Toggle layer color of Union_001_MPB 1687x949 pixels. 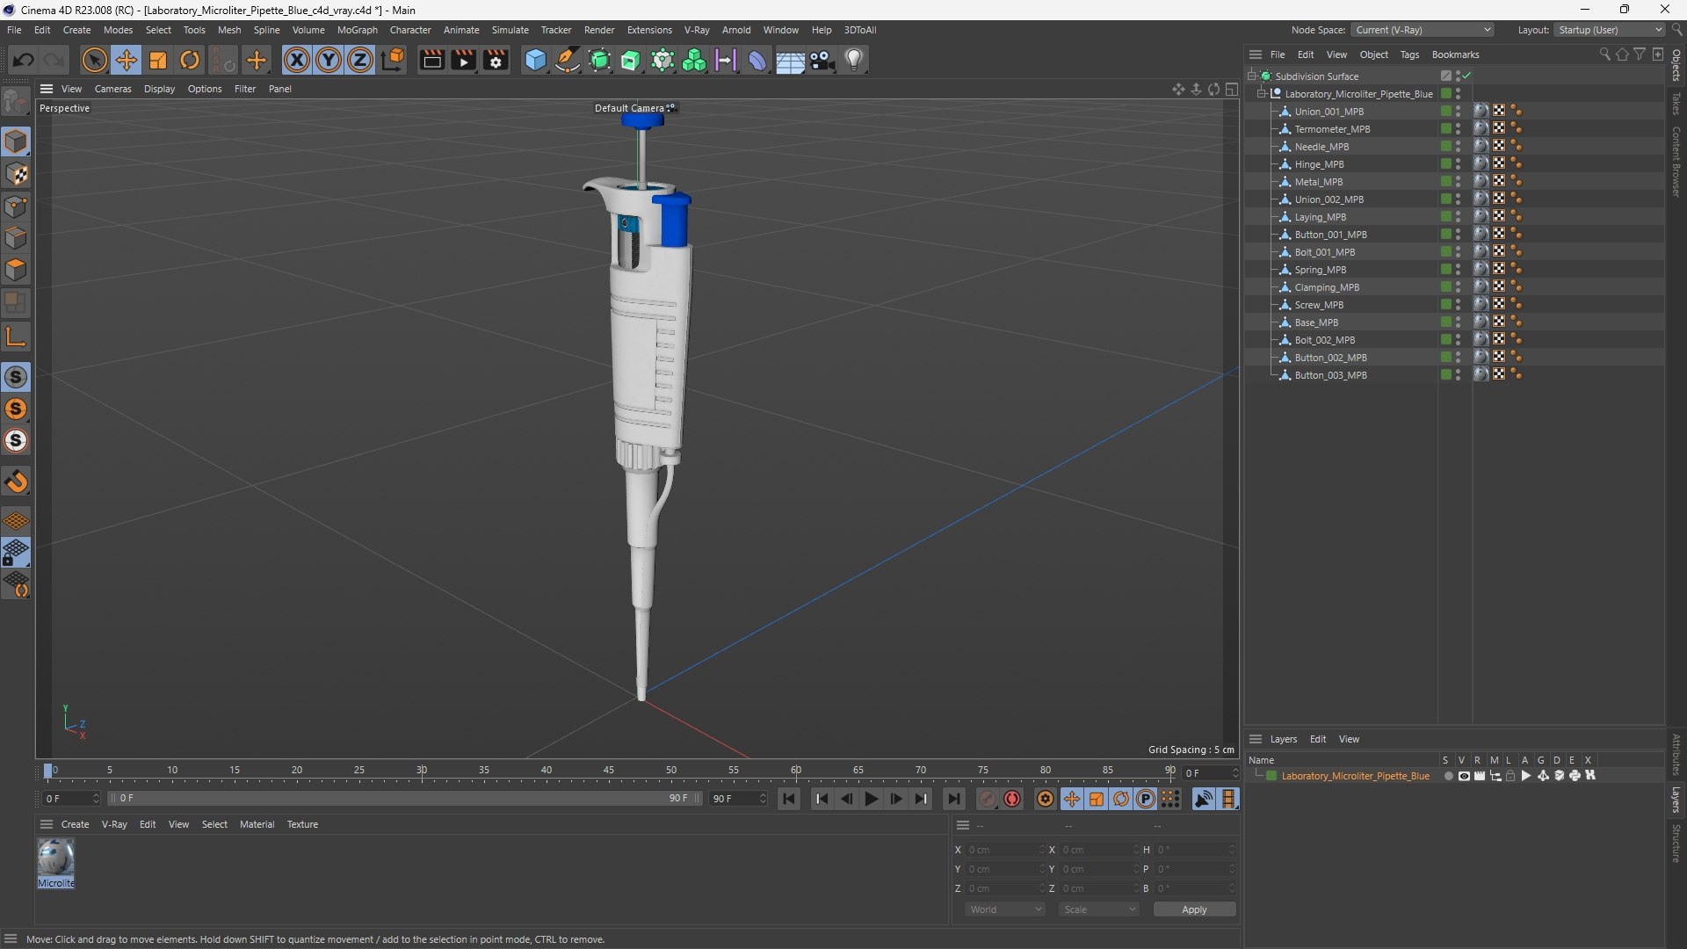click(x=1445, y=112)
